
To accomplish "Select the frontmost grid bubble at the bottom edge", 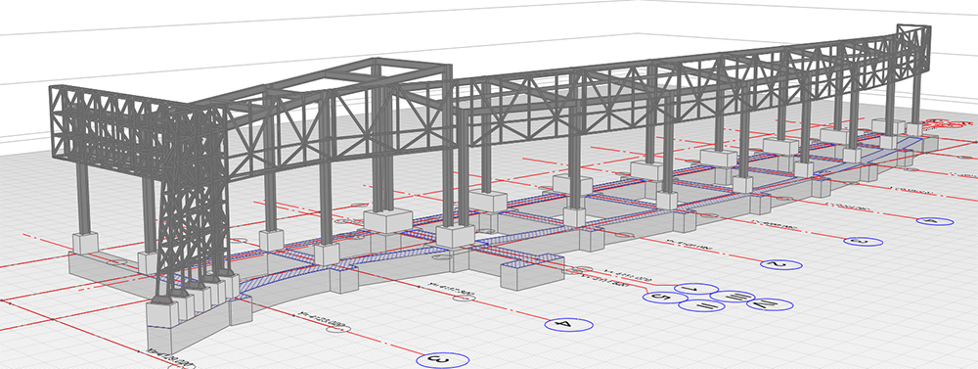I will [442, 360].
